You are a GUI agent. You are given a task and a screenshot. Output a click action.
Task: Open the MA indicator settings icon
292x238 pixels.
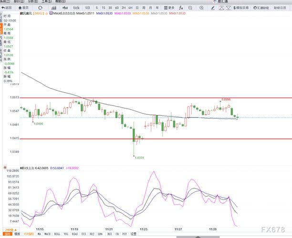[x=51, y=13]
